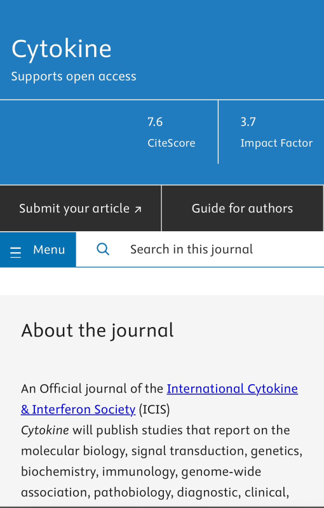
Task: Click the About the journal heading
Action: [x=98, y=330]
